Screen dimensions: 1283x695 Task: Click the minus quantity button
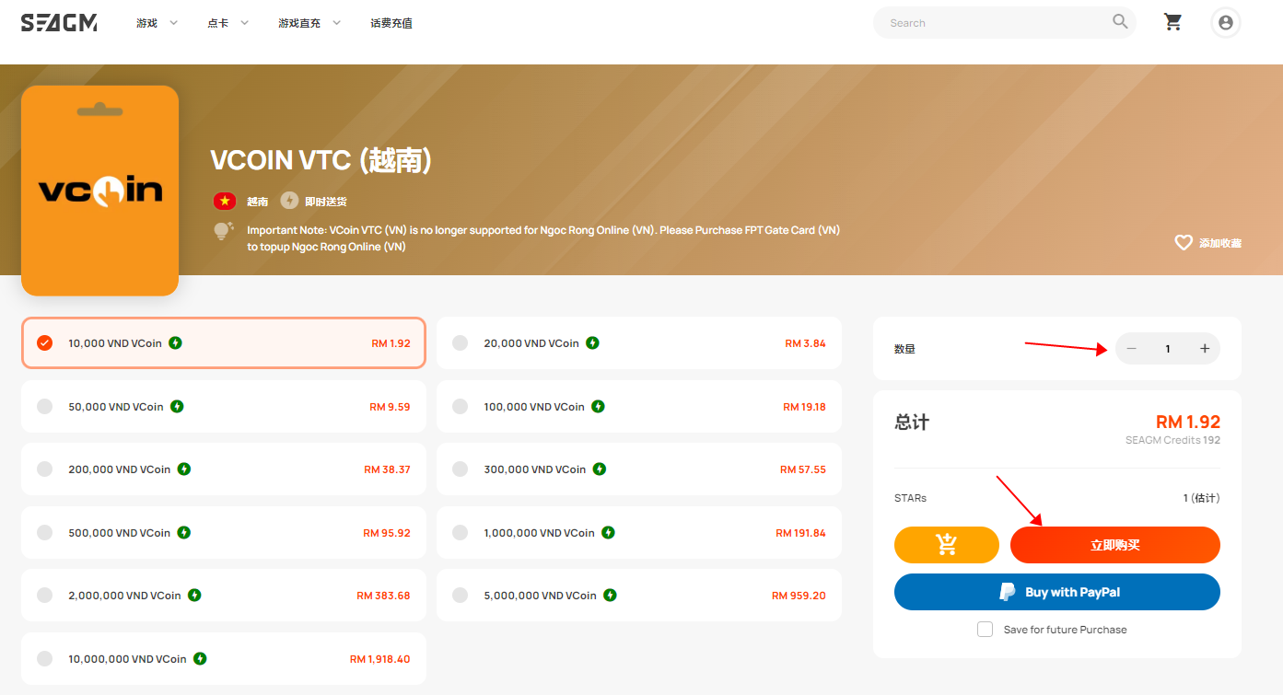1131,349
